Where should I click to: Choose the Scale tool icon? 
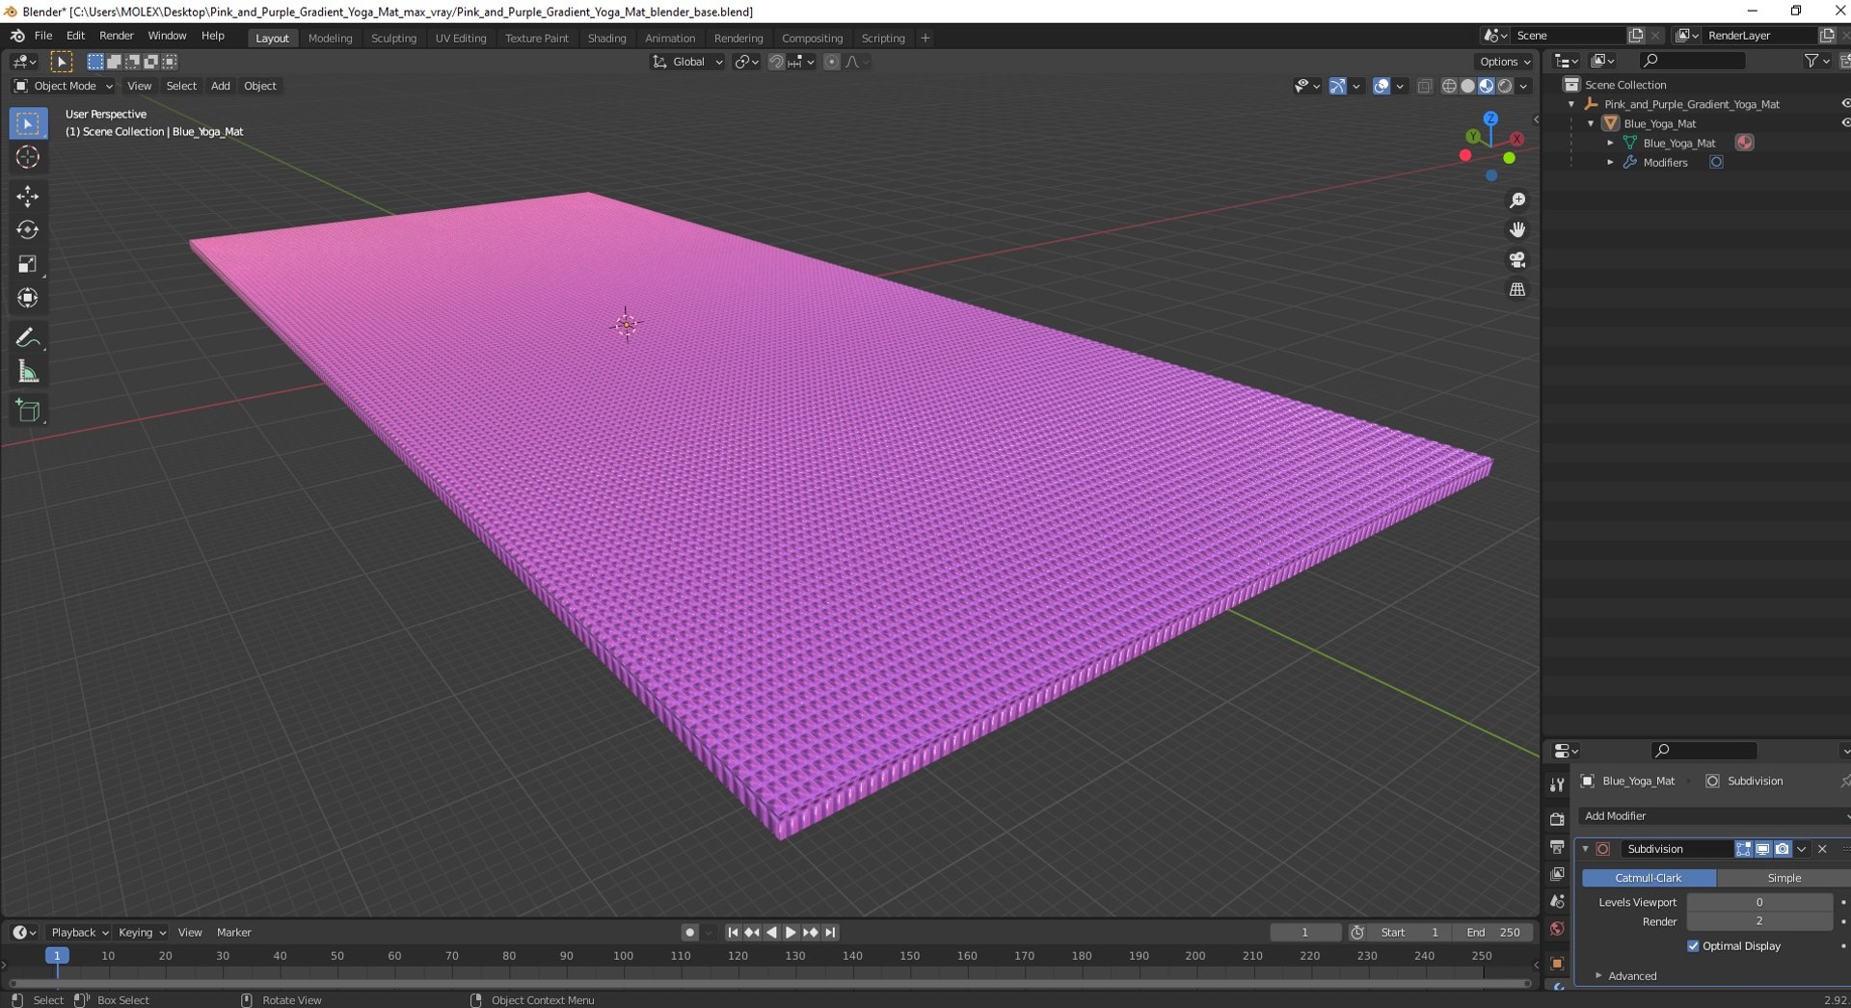coord(27,264)
